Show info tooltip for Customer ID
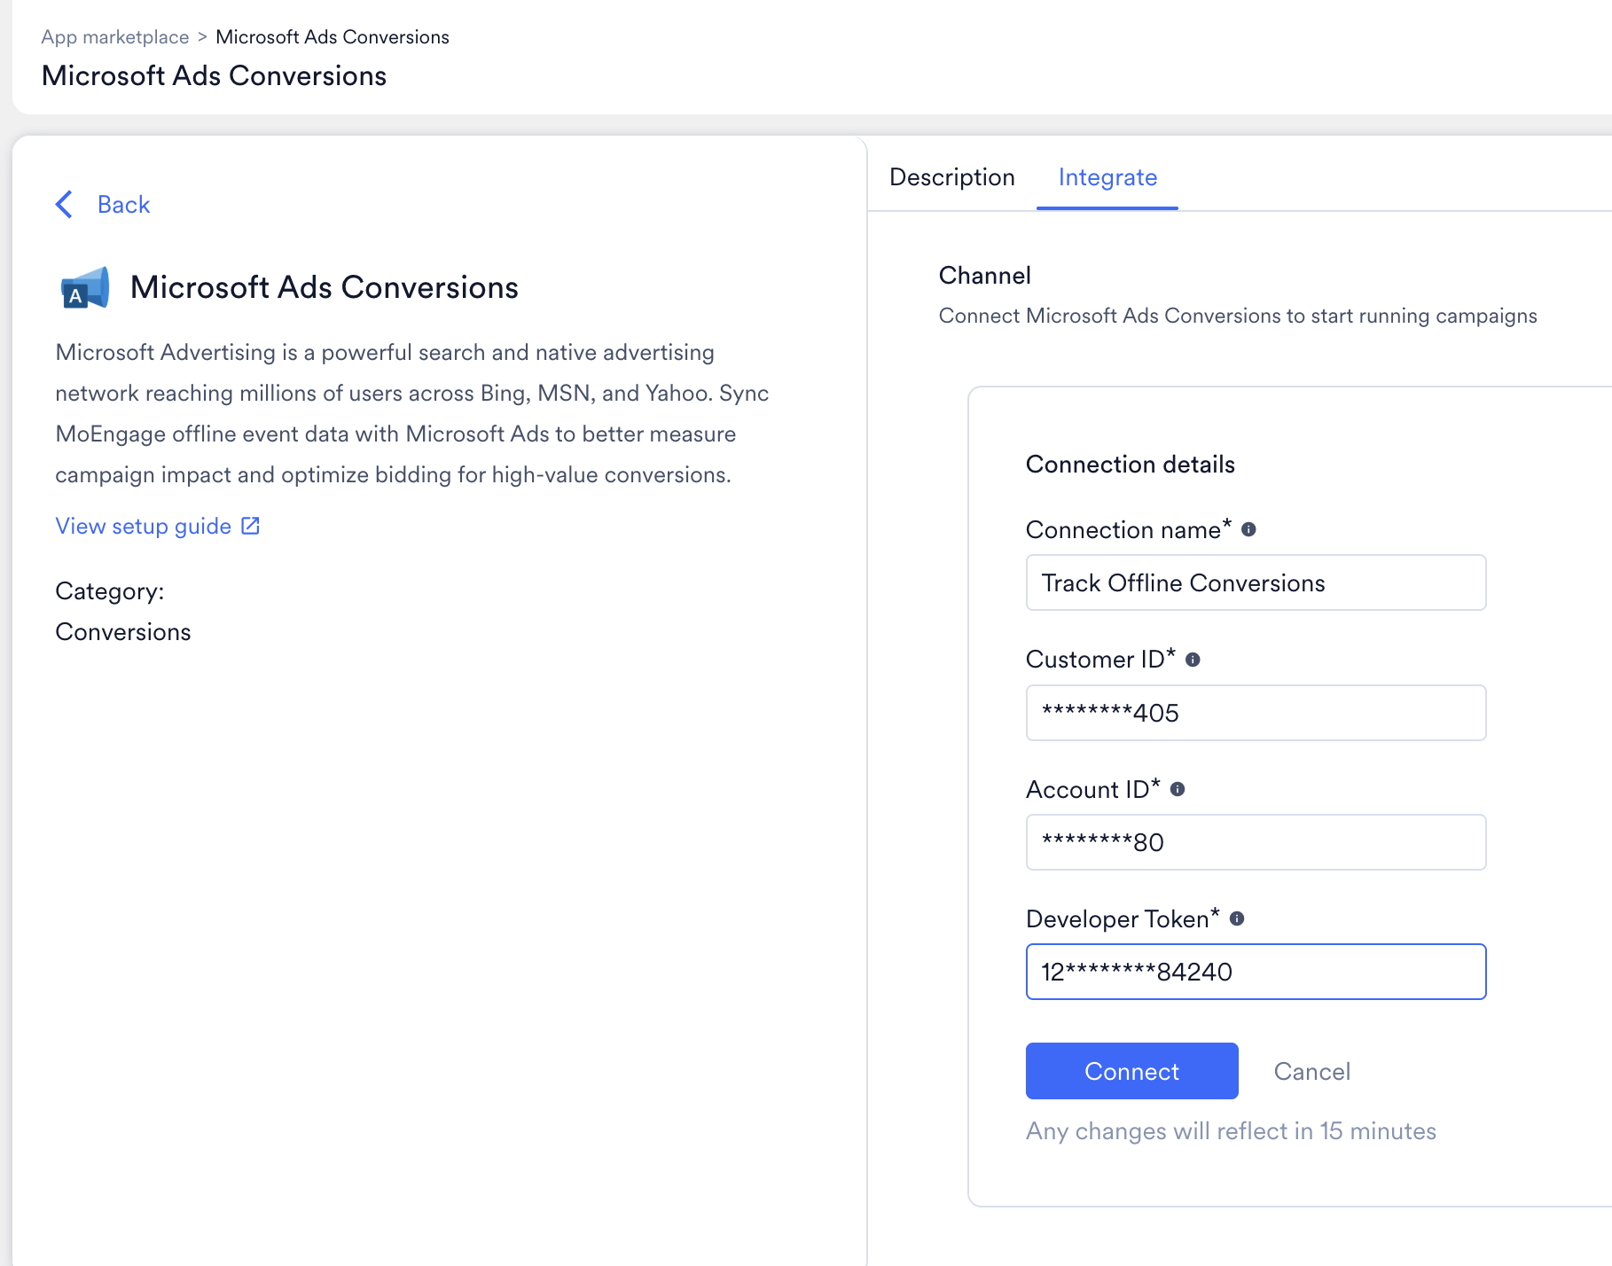The image size is (1612, 1266). tap(1193, 660)
